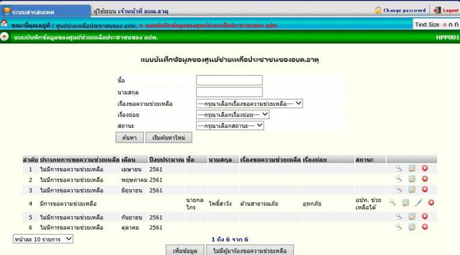This screenshot has width=460, height=255.
Task: Click the ศูนย์ช่วยเหลือประชาชนของ อปท. breadcrumb link
Action: 97,25
